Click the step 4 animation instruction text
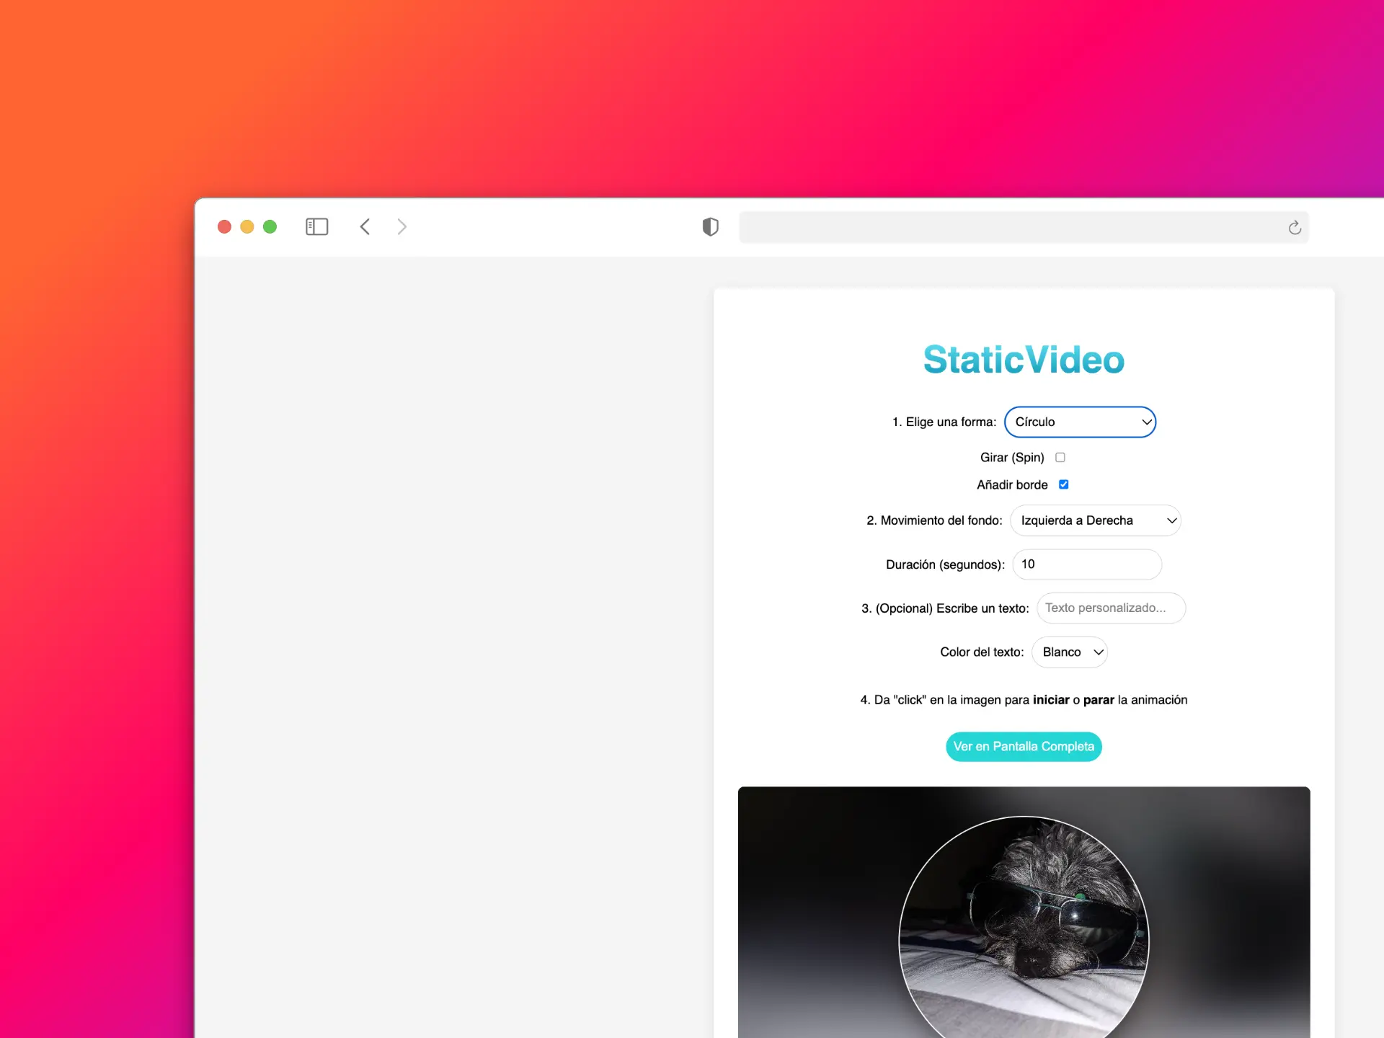 coord(1024,700)
